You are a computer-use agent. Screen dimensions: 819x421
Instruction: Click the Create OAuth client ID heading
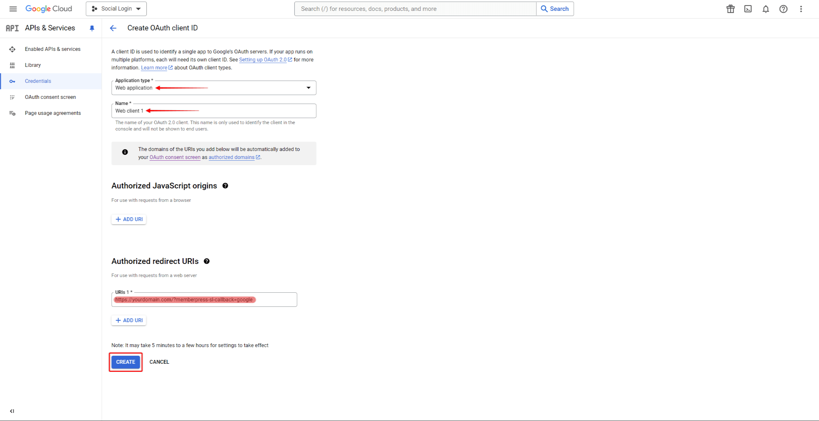(162, 28)
